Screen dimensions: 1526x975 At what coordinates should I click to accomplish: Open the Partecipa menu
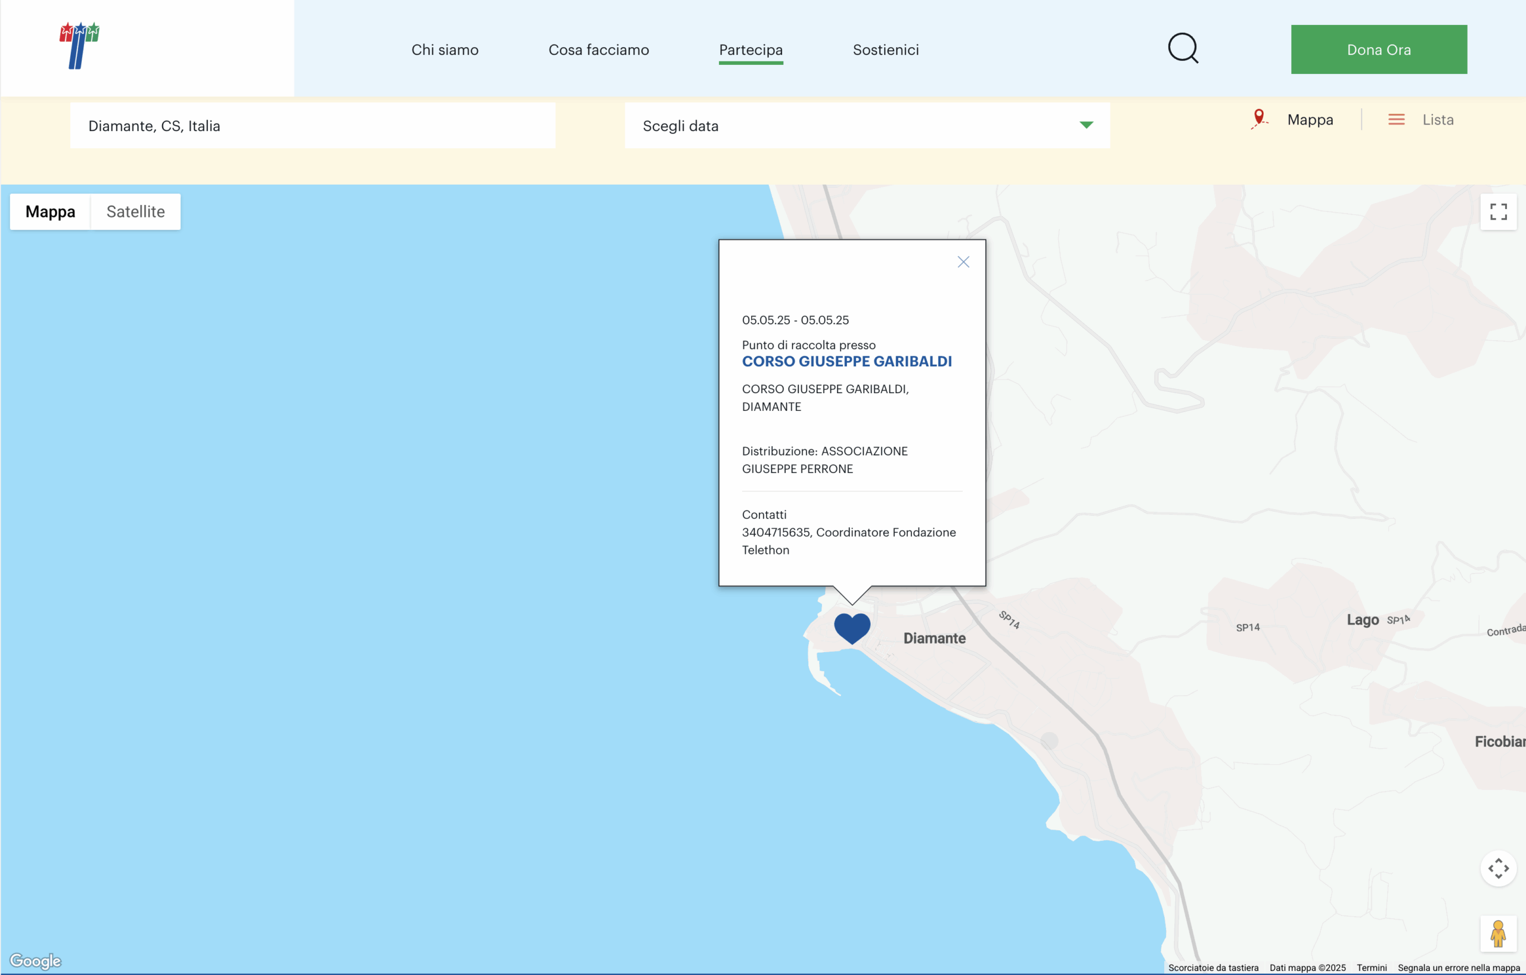(750, 49)
